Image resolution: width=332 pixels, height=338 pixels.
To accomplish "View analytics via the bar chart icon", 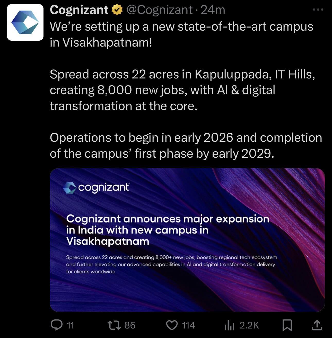I will [x=230, y=325].
